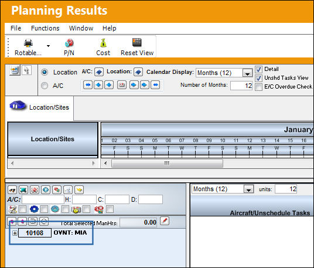314x268 pixels.
Task: Click the A/C filter input field
Action: click(x=43, y=199)
